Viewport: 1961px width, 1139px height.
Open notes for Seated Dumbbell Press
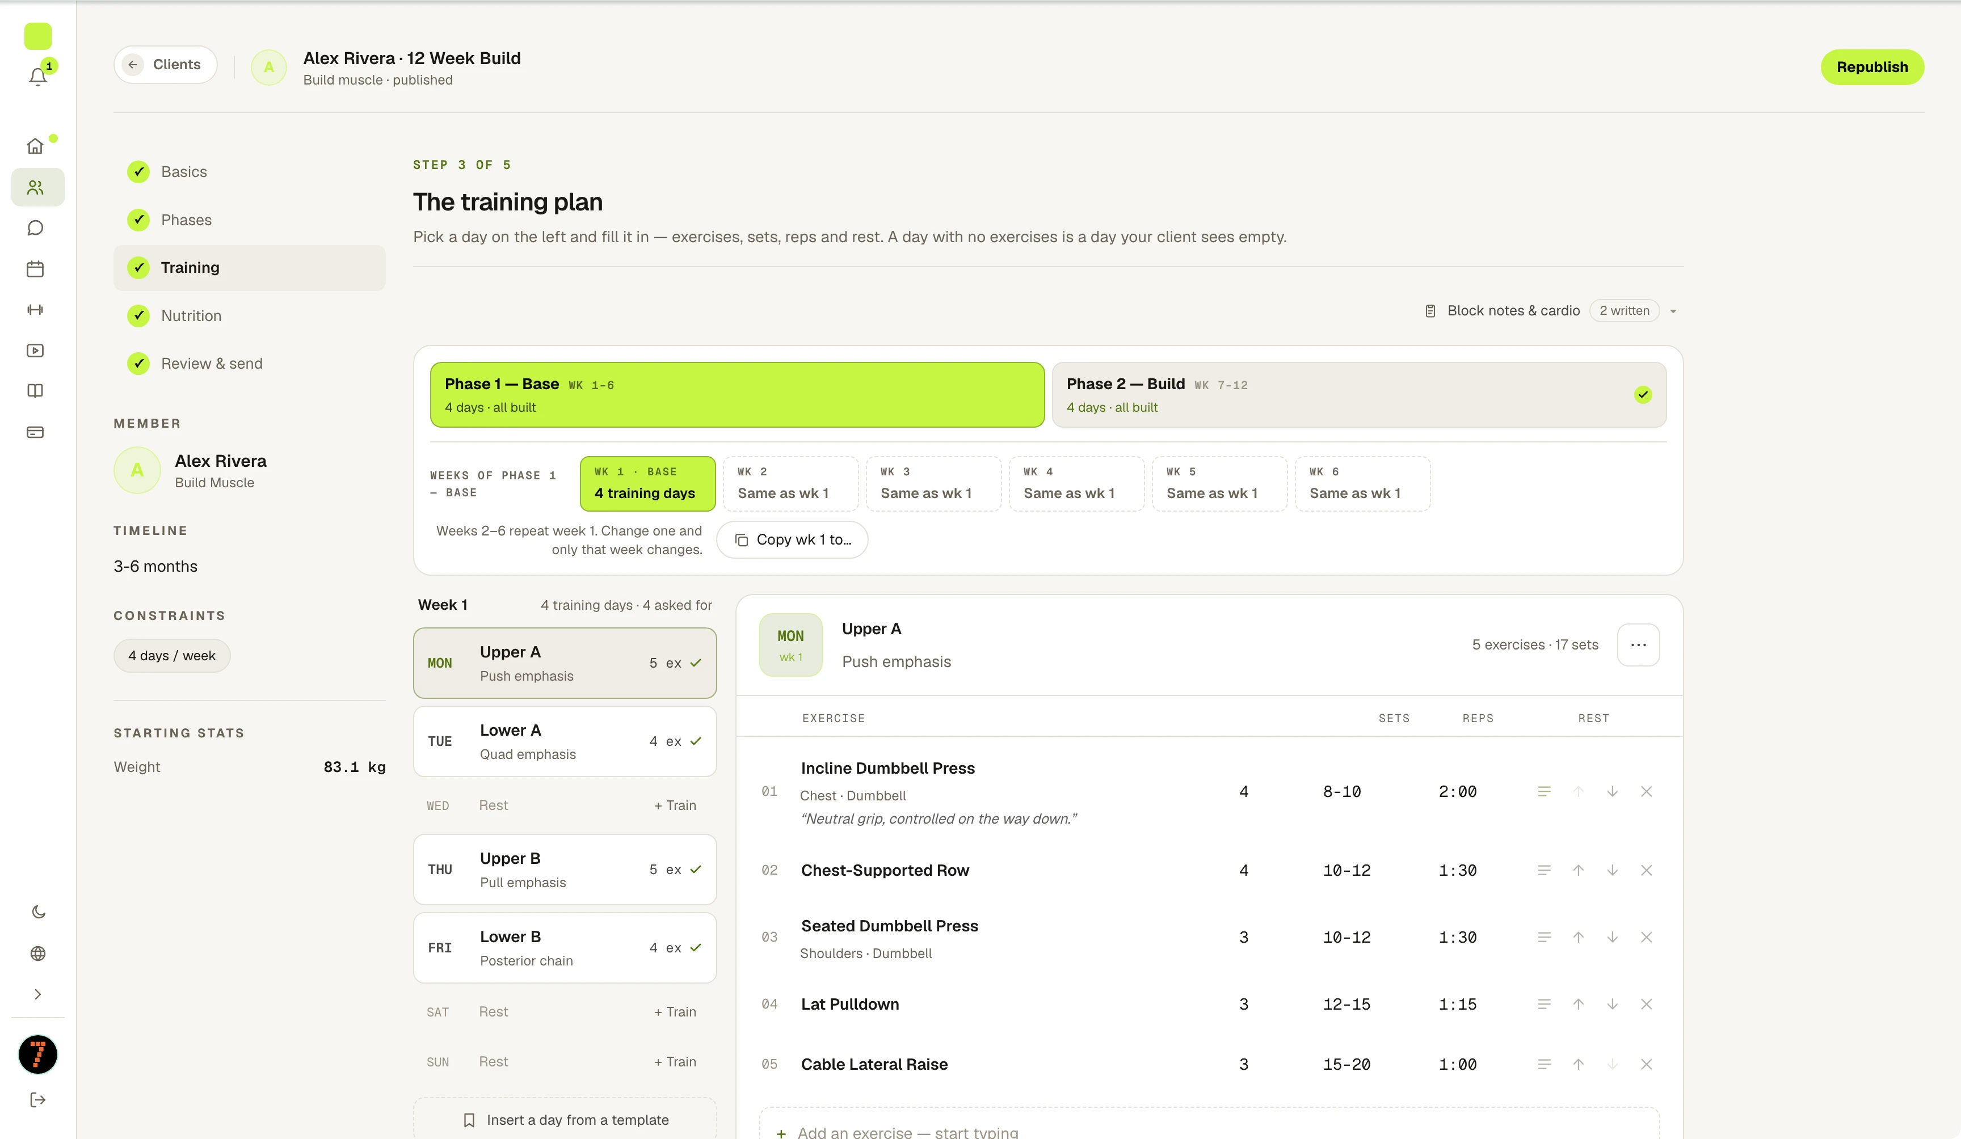[1544, 938]
